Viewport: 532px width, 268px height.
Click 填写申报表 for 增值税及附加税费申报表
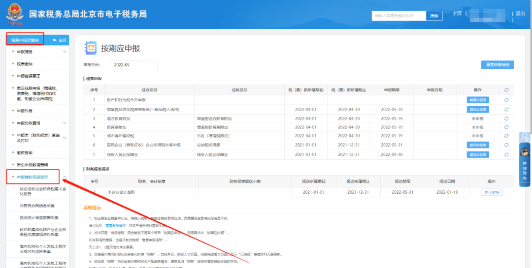click(x=478, y=110)
